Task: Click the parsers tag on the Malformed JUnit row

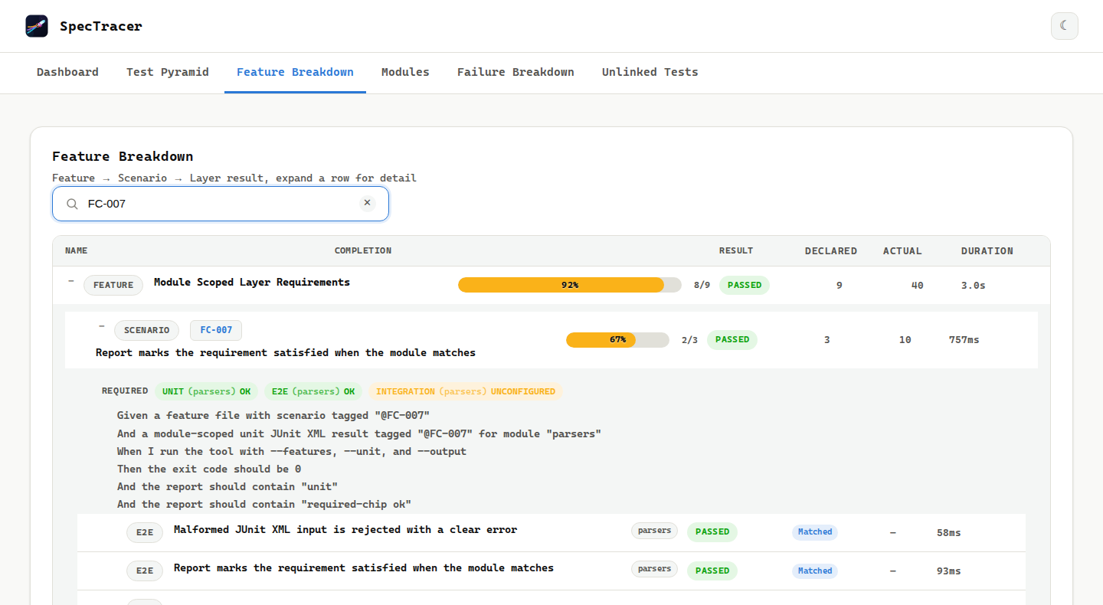Action: pos(654,531)
